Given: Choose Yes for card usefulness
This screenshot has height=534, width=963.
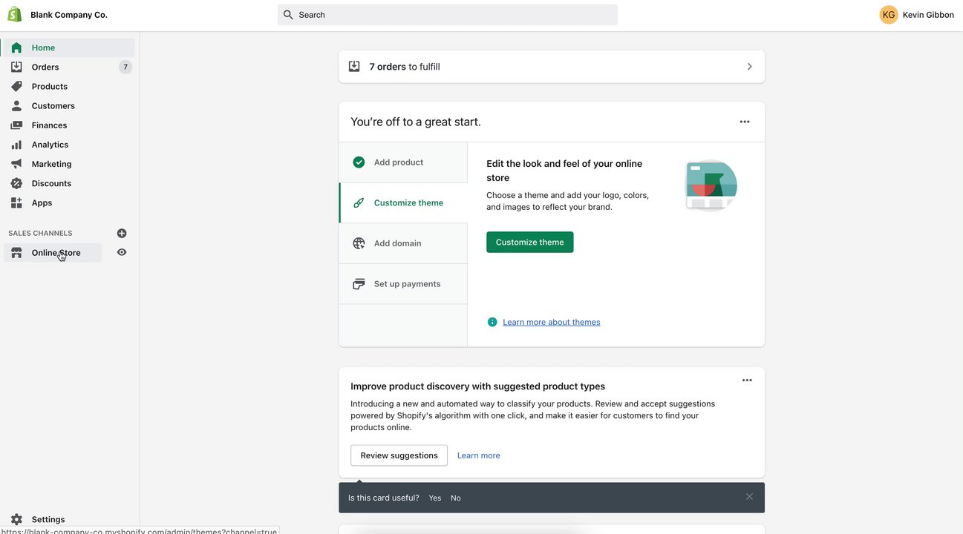Looking at the screenshot, I should click(x=435, y=498).
